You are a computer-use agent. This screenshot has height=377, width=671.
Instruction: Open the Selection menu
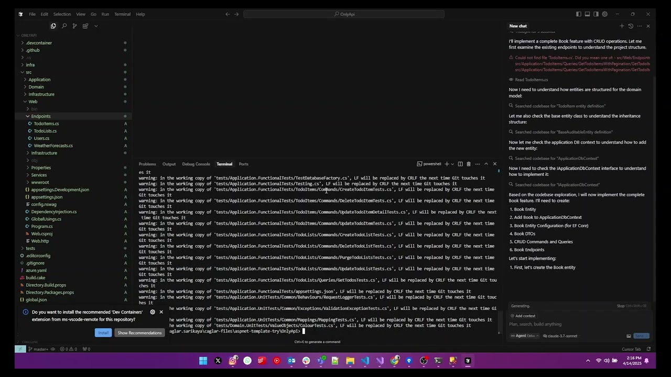point(62,14)
